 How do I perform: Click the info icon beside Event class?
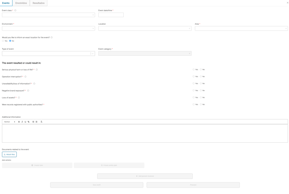click(x=16, y=10)
